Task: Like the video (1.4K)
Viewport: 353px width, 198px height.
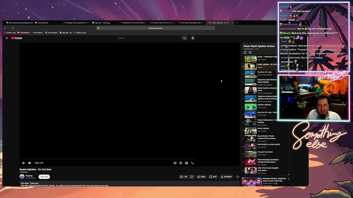Action: 183,177
